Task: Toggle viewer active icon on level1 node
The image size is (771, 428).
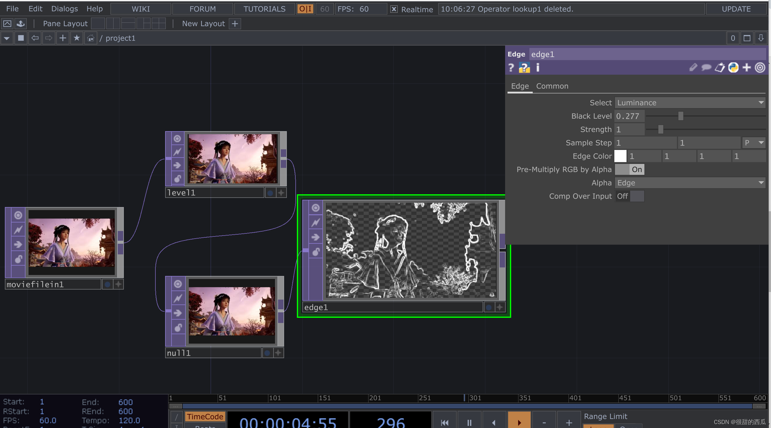Action: (x=177, y=139)
